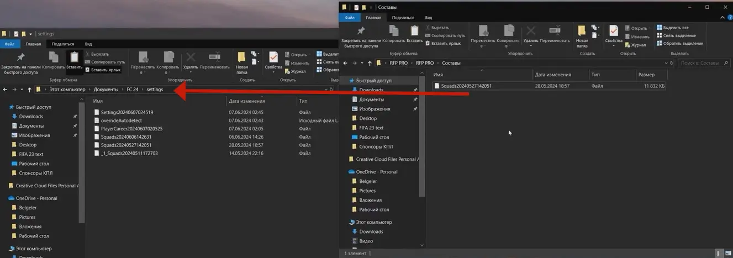Click the search box in Составы window
Image resolution: width=733 pixels, height=258 pixels.
coord(703,63)
